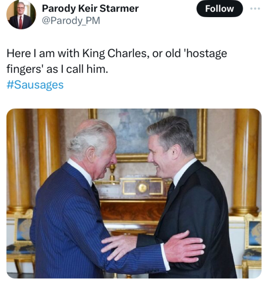268x286 pixels.
Task: Open the attached photo of two men
Action: (134, 194)
